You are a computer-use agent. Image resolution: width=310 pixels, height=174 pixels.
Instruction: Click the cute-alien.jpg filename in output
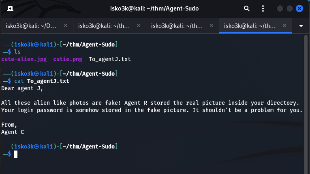[24, 59]
